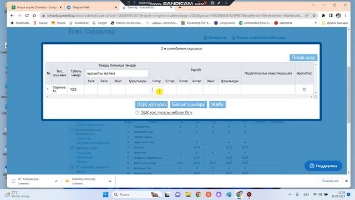Open the Task View taskbar icon
This screenshot has height=200, width=355.
[168, 194]
